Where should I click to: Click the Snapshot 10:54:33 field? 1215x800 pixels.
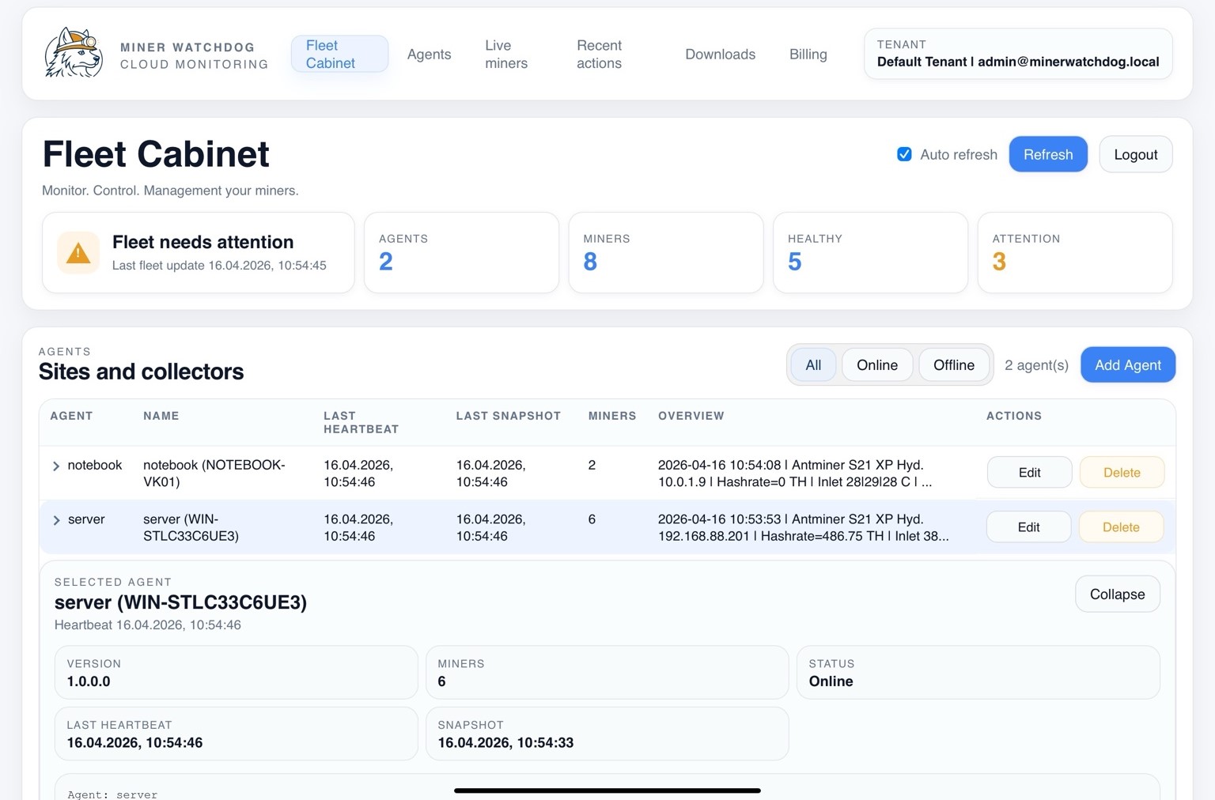click(607, 734)
